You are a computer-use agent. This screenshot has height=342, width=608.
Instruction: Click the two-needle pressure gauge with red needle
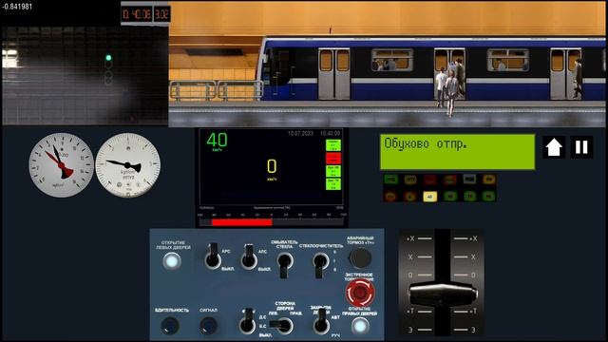pyautogui.click(x=61, y=165)
